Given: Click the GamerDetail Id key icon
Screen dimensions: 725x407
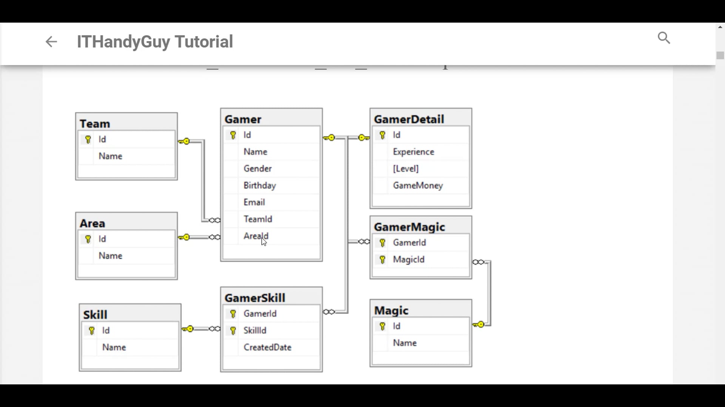Looking at the screenshot, I should (x=382, y=135).
